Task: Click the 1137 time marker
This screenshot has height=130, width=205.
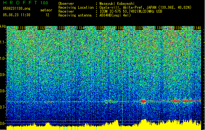Action: [139, 28]
